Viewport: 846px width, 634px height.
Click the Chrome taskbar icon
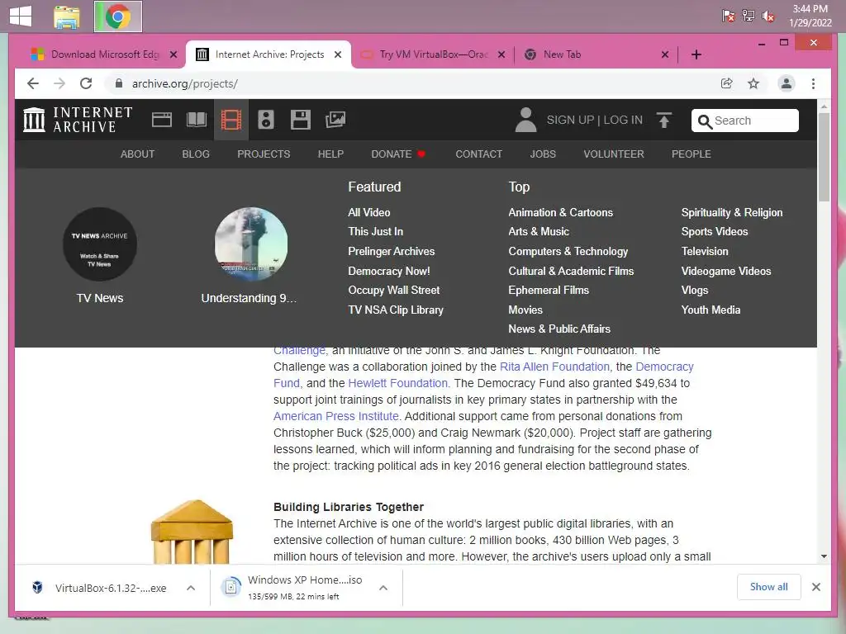(x=118, y=17)
